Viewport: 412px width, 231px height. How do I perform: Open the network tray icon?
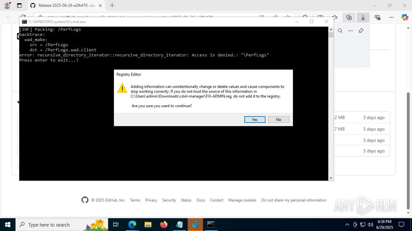pyautogui.click(x=363, y=225)
